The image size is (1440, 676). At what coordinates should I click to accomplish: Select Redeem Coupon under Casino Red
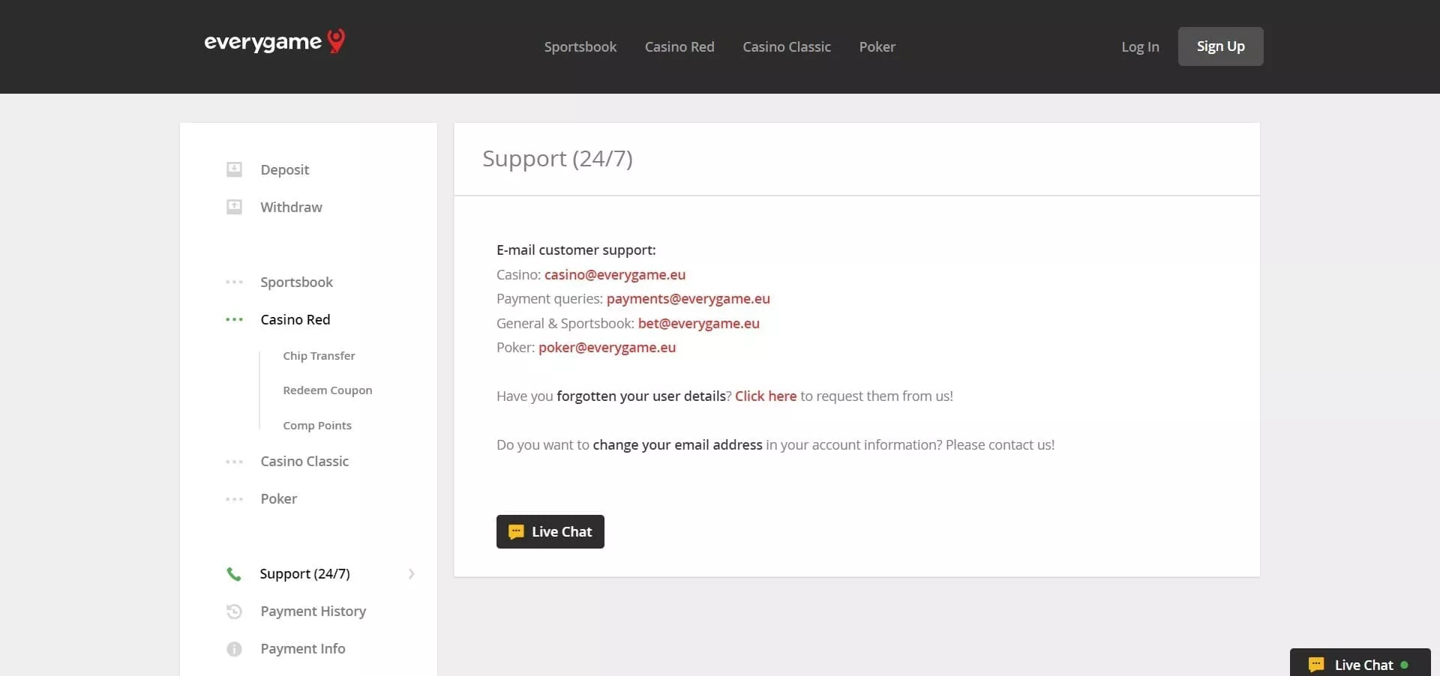(327, 390)
